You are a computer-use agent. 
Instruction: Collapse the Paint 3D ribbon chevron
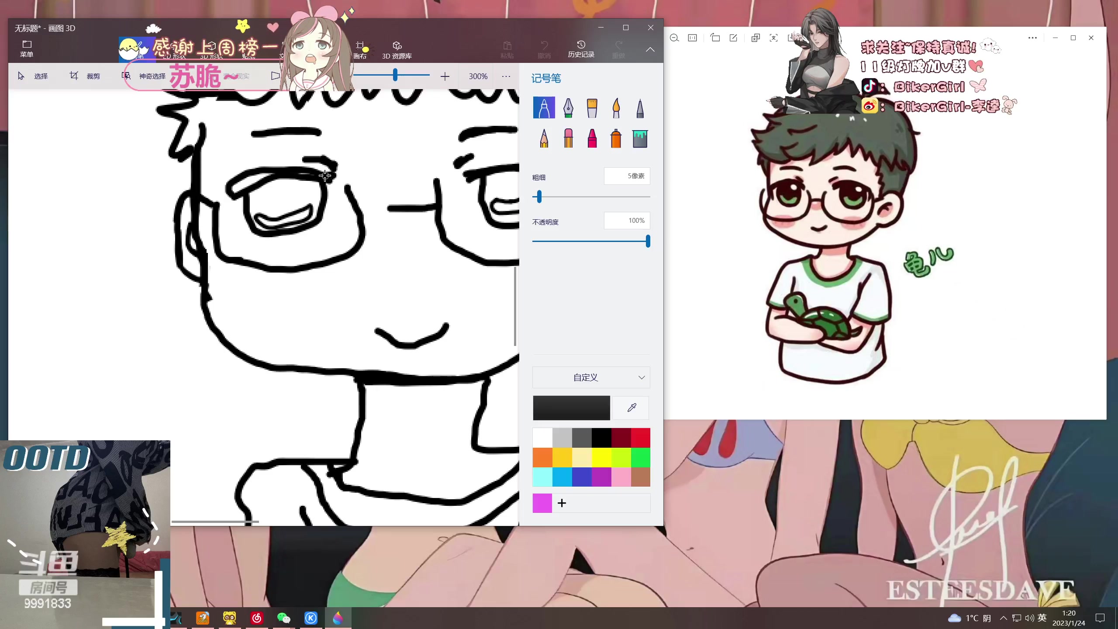[x=650, y=49]
